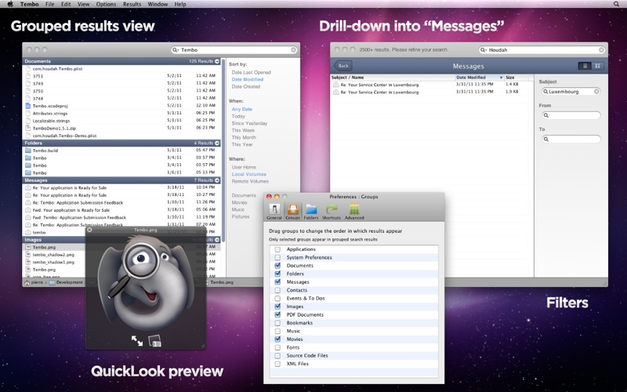Expand the Messages group 7 Results arrow

[217, 180]
